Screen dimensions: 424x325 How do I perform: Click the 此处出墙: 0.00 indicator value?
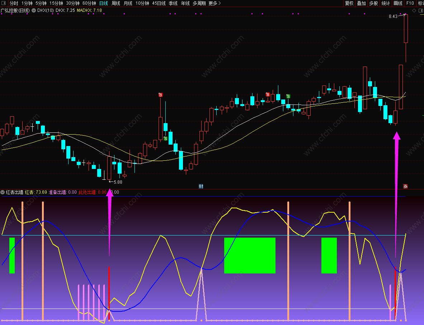pyautogui.click(x=92, y=192)
